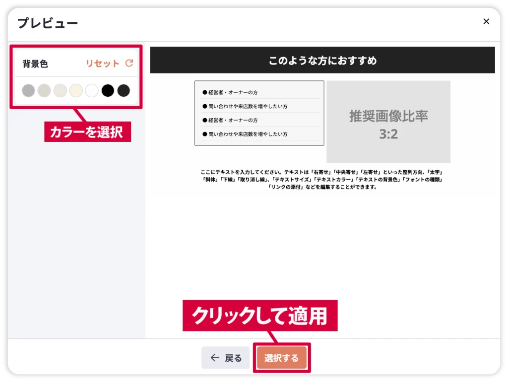
Task: Click the プレビュー dialog title
Action: tap(48, 23)
